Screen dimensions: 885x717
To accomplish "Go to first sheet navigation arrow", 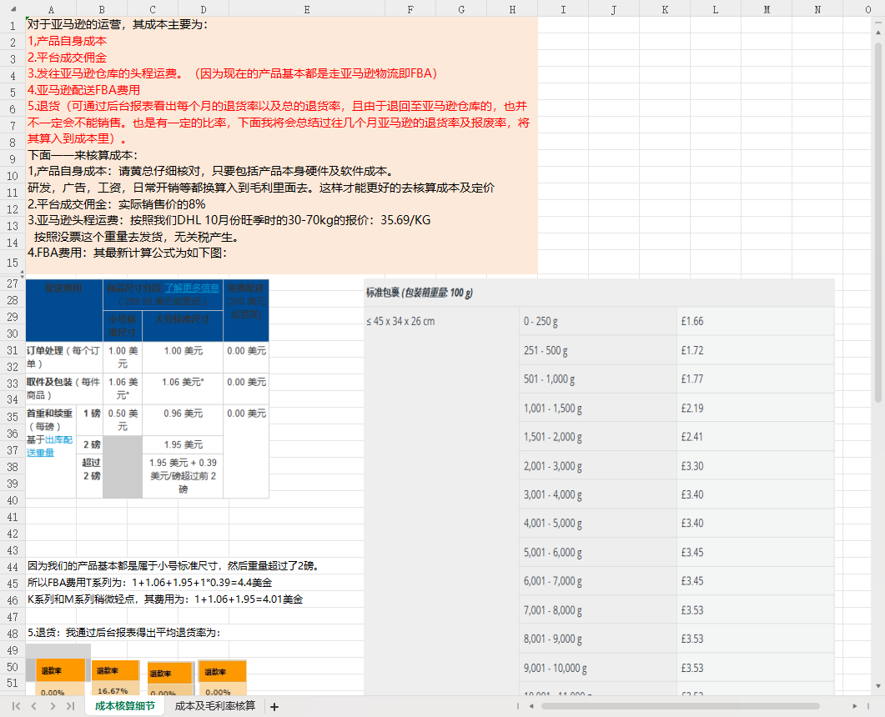I will [16, 706].
